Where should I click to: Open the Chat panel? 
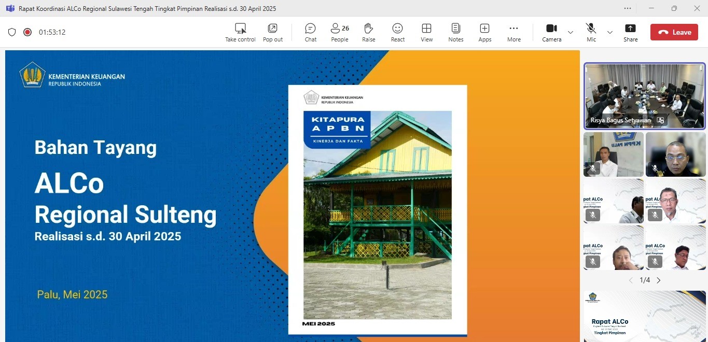(x=310, y=32)
